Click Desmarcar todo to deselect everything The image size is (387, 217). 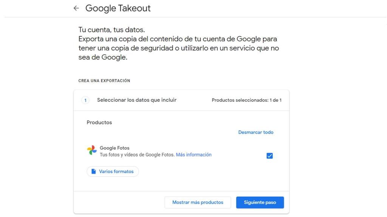tap(255, 132)
